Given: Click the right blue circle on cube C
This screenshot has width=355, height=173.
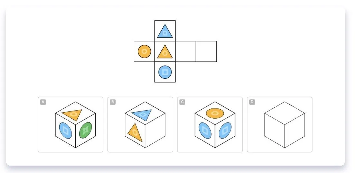Looking at the screenshot, I should point(225,130).
